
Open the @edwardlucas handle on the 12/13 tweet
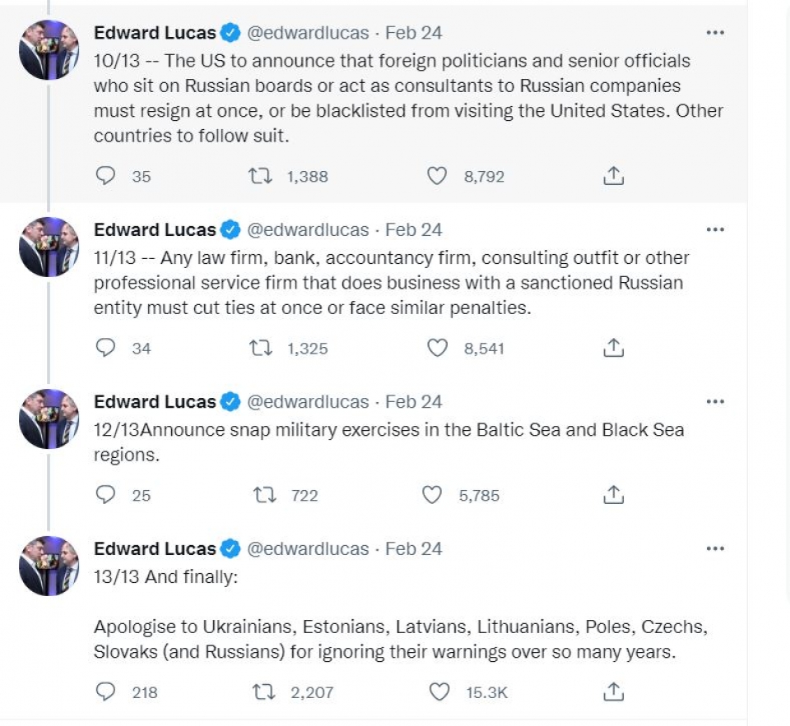tap(308, 402)
